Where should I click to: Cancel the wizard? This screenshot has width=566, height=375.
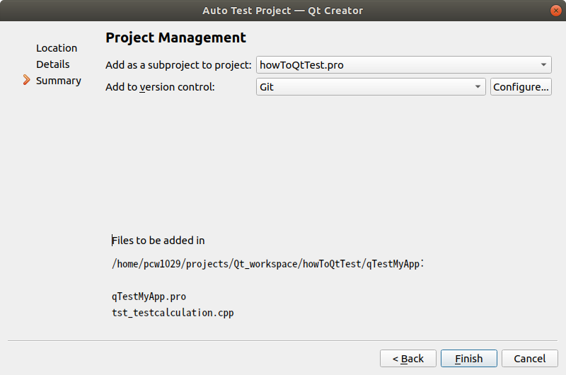pyautogui.click(x=529, y=359)
